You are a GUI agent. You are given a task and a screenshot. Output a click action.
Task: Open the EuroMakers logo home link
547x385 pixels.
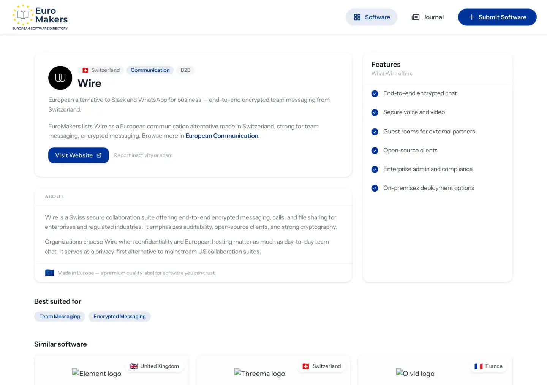pos(40,17)
